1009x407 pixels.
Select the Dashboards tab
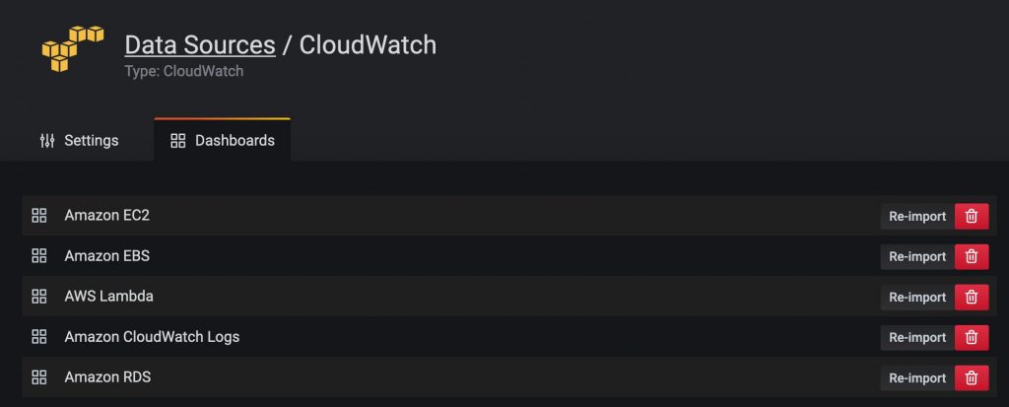point(223,140)
